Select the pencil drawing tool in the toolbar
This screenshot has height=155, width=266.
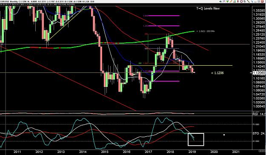(x=231, y=1)
